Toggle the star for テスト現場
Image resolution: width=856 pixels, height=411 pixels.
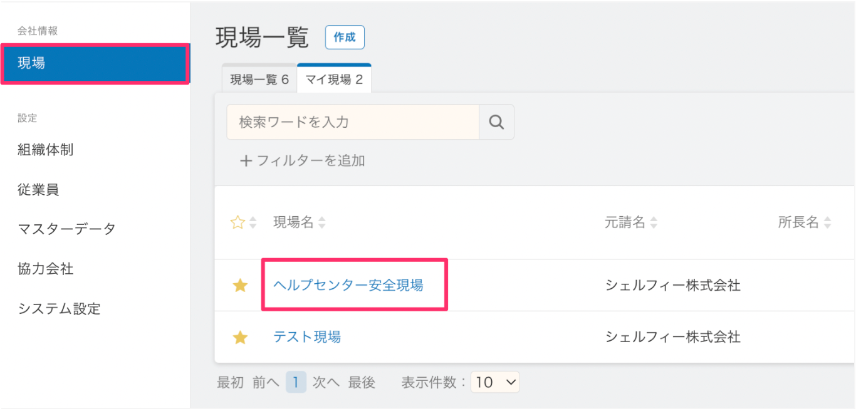click(x=240, y=338)
